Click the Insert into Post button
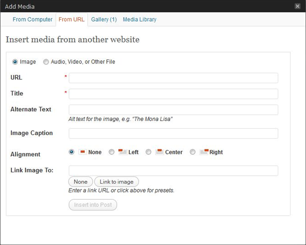306x245 pixels. (x=93, y=205)
